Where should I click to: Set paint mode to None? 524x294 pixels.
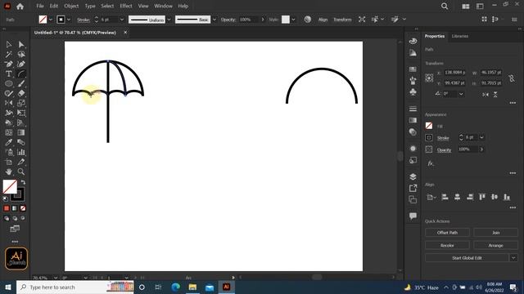[x=23, y=208]
